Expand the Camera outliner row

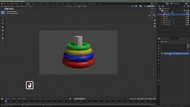click(162, 12)
